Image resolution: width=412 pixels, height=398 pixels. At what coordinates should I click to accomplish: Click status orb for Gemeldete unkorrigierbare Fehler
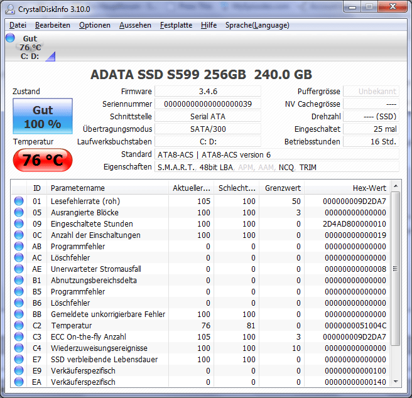click(x=19, y=314)
